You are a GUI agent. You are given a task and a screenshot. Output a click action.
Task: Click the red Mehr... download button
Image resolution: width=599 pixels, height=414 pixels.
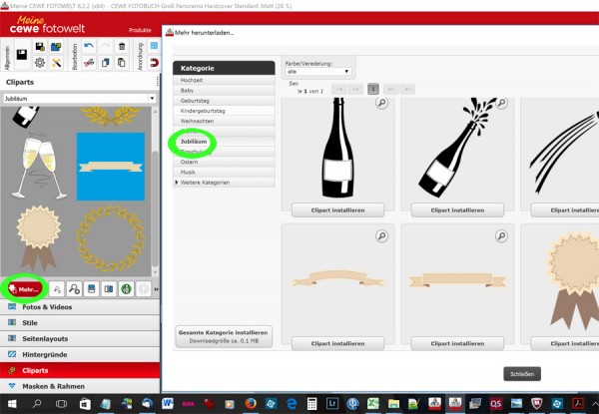[x=24, y=289]
